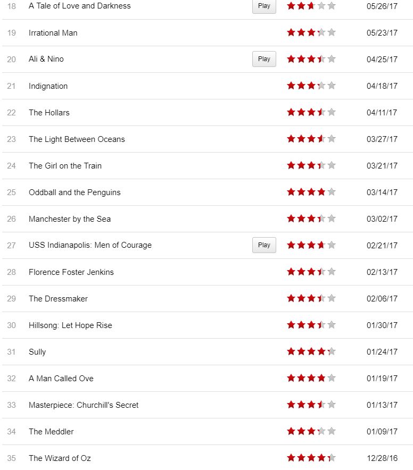The height and width of the screenshot is (470, 413).
Task: Rate The Meddler four stars
Action: [321, 431]
